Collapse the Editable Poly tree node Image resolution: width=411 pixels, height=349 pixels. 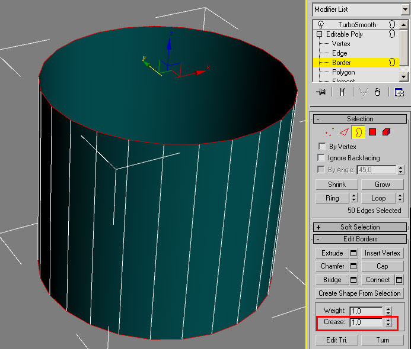(x=320, y=34)
